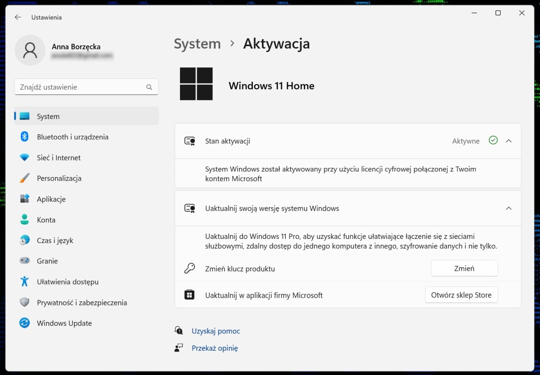Open Czas i język settings
The image size is (540, 375).
[x=55, y=241]
